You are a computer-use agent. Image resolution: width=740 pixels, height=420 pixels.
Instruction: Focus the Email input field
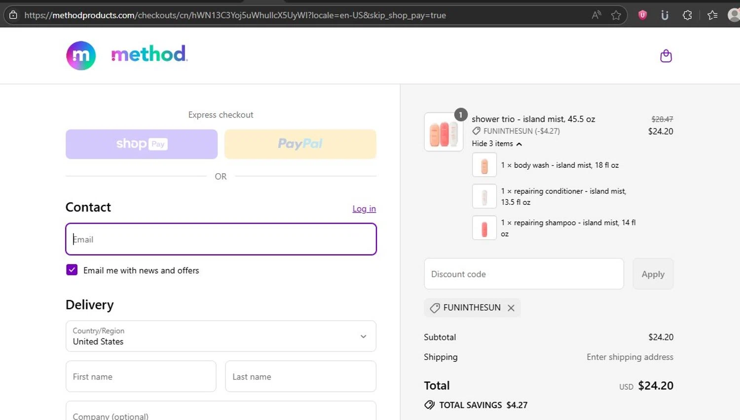pos(221,239)
